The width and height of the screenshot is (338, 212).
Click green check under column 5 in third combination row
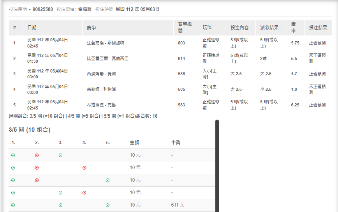(x=107, y=180)
